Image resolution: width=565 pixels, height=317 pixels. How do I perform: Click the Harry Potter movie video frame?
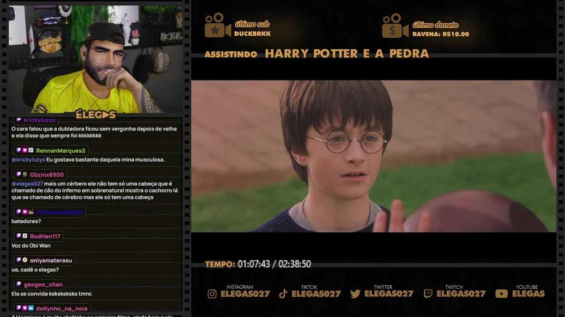373,156
